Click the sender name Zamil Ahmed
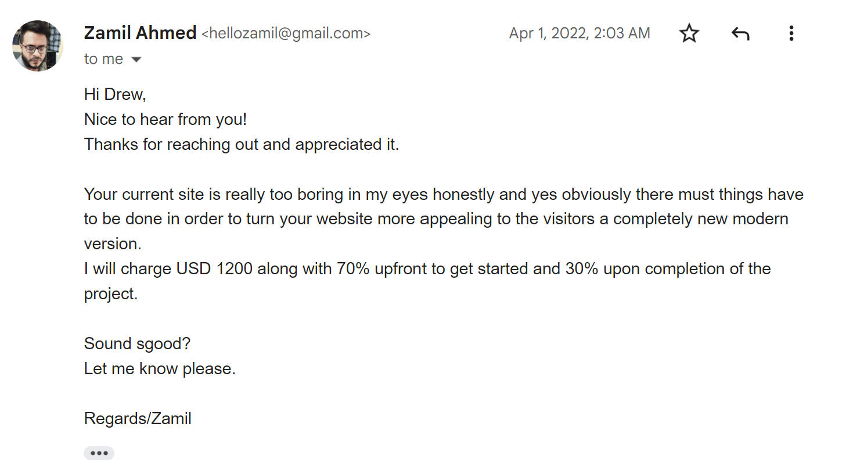Screen dimensions: 842x466 point(140,33)
